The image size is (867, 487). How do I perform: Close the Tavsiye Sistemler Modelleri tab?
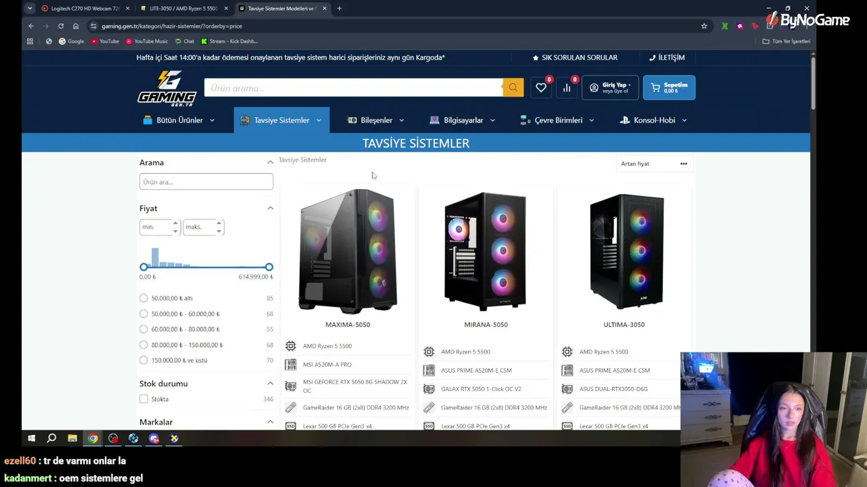point(324,9)
